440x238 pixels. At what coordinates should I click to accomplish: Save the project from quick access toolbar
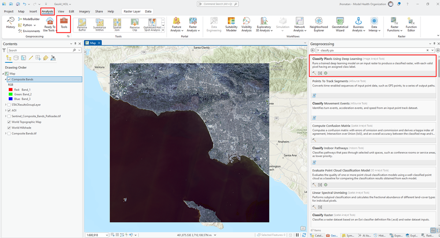tap(18, 4)
